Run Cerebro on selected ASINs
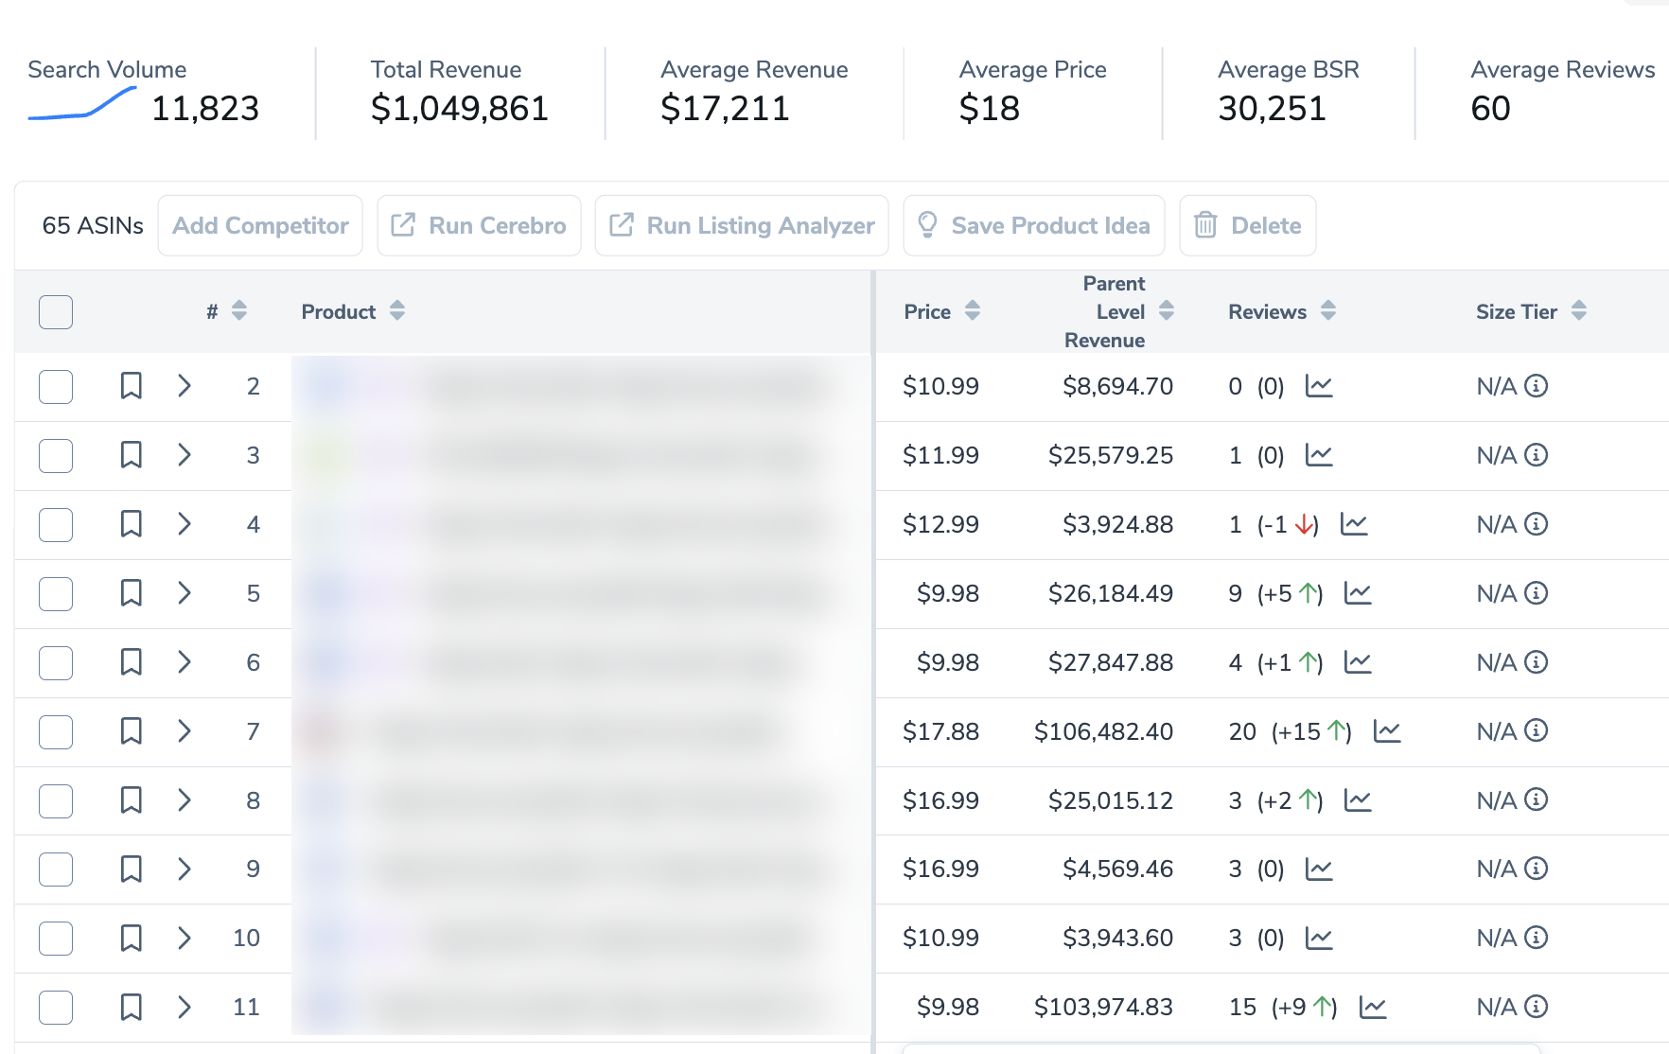 [x=479, y=225]
